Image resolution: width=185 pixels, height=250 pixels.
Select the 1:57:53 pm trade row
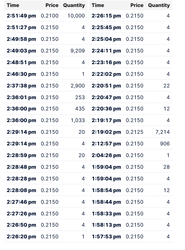pos(131,237)
